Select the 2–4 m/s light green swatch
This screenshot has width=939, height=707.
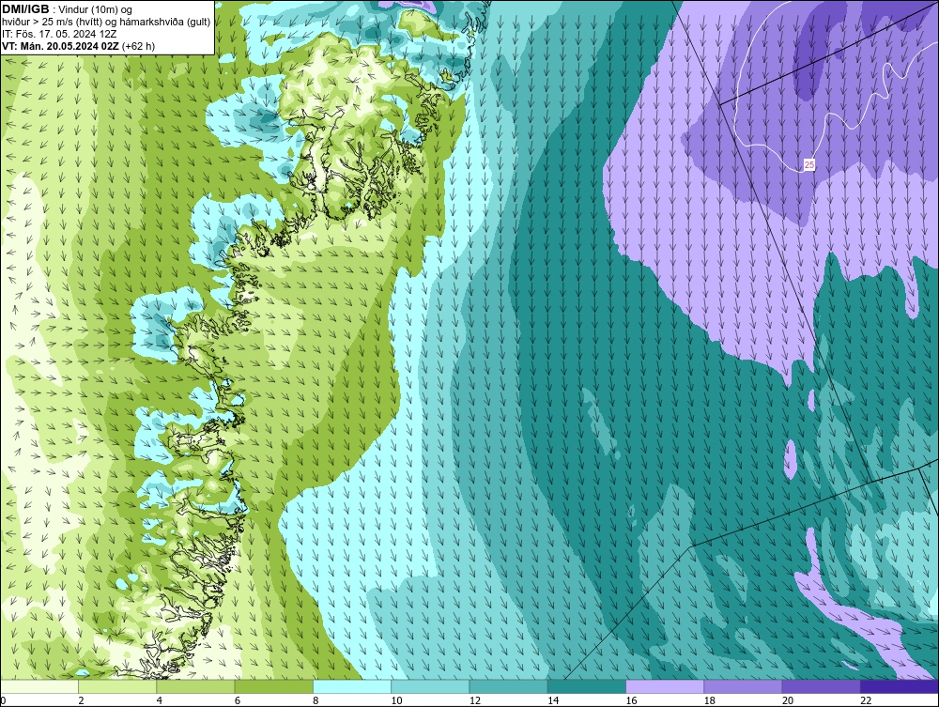(117, 686)
